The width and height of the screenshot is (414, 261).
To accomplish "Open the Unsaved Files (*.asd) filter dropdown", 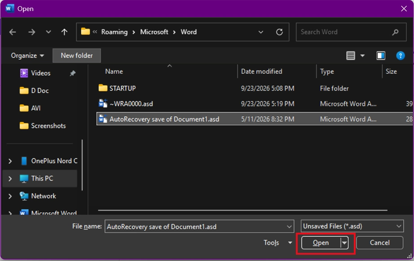I will coord(352,226).
